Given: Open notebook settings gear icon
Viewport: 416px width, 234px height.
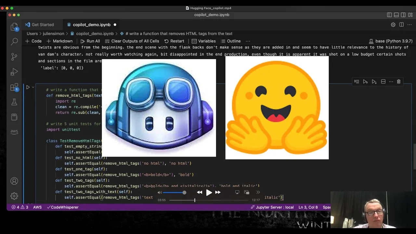Looking at the screenshot, I should (393, 25).
